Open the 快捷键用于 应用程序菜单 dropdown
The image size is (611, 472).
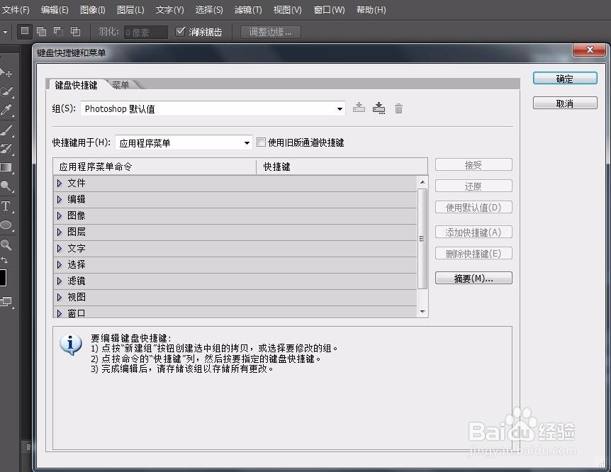[184, 143]
